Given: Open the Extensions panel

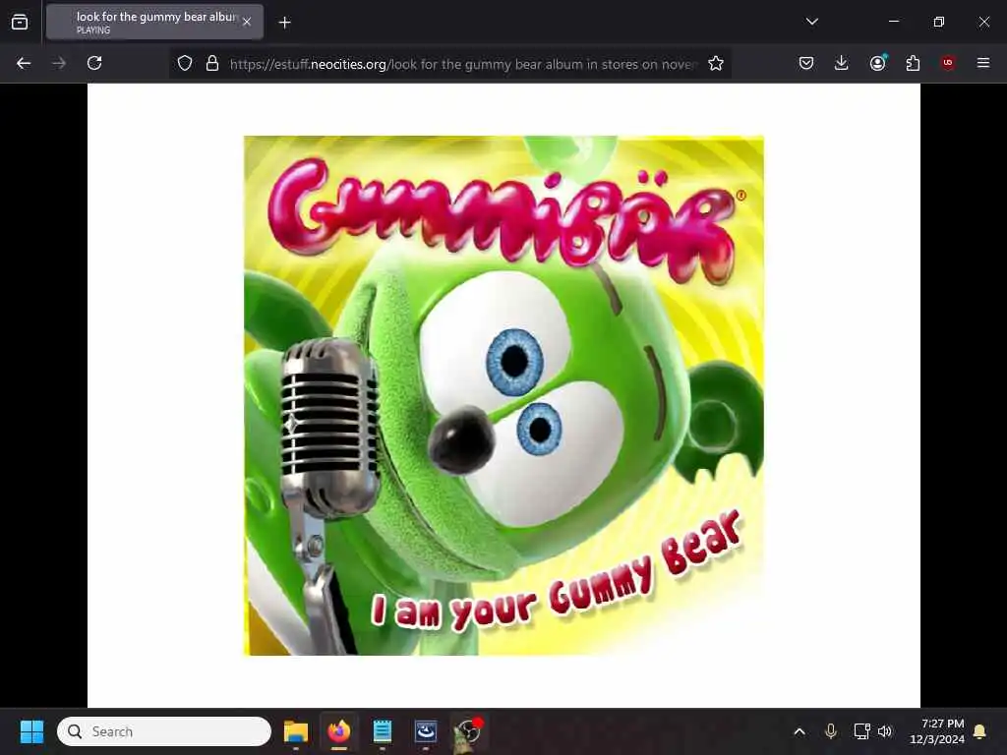Looking at the screenshot, I should [x=913, y=63].
